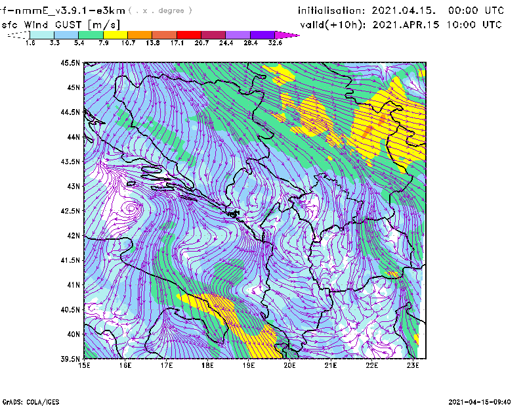Click the legend value '32.6'
This screenshot has height=406, width=525.
pos(275,43)
